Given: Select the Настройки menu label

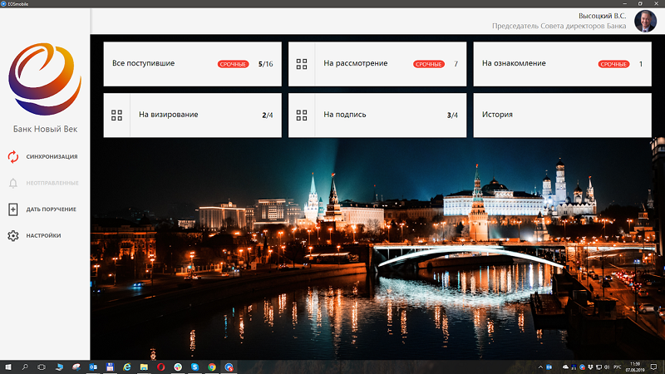Looking at the screenshot, I should [x=44, y=236].
